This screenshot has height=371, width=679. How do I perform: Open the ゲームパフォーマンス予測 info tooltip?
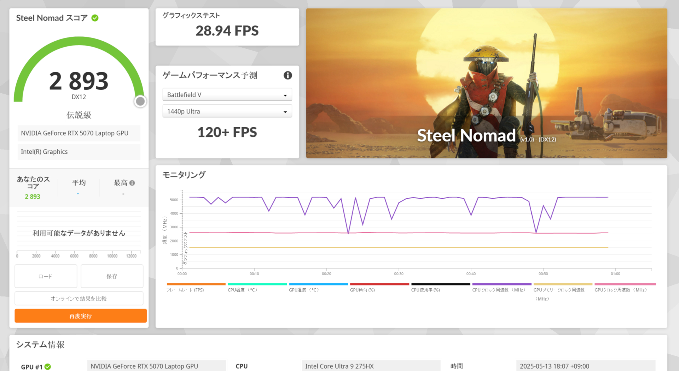[x=288, y=75]
